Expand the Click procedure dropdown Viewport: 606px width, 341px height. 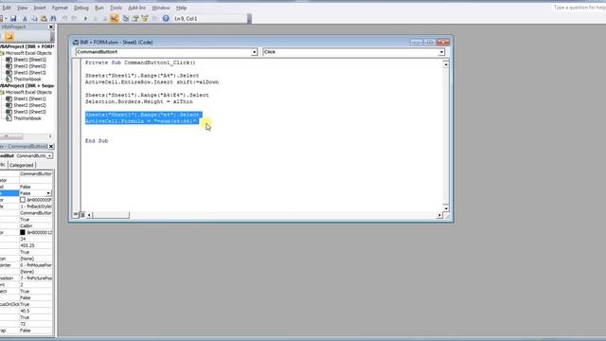441,52
